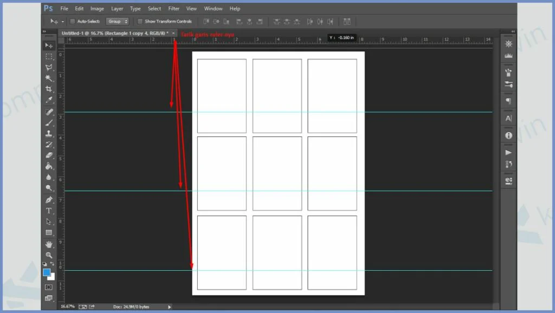This screenshot has height=313, width=555.
Task: Expand the collapsed toolbox panel arrows
Action: (45, 32)
